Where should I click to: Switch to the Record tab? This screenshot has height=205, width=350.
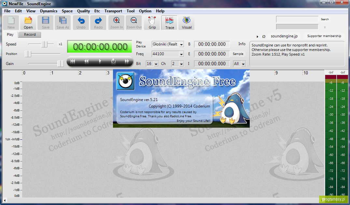[x=30, y=34]
